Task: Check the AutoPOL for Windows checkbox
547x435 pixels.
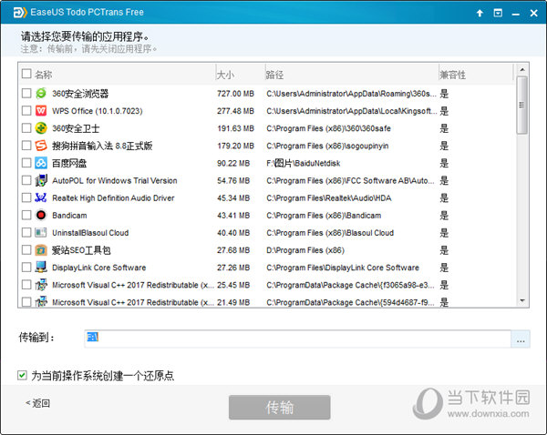Action: point(26,180)
